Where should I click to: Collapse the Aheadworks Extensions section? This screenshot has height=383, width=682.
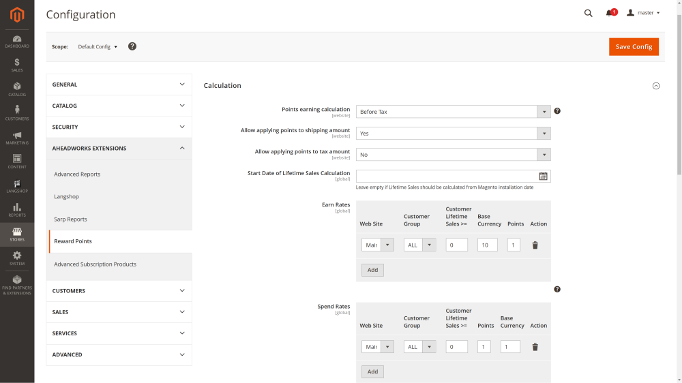click(119, 149)
